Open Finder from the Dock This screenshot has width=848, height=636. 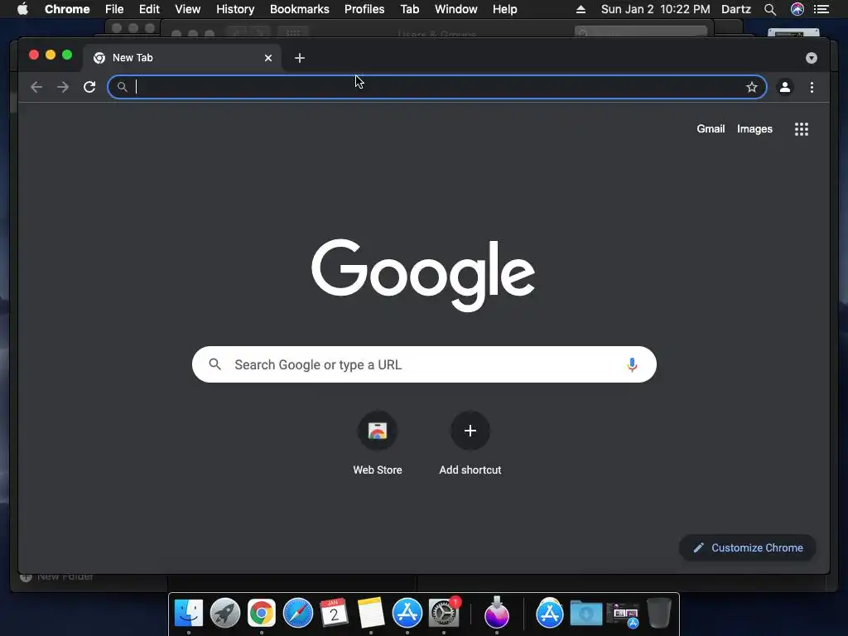[188, 613]
